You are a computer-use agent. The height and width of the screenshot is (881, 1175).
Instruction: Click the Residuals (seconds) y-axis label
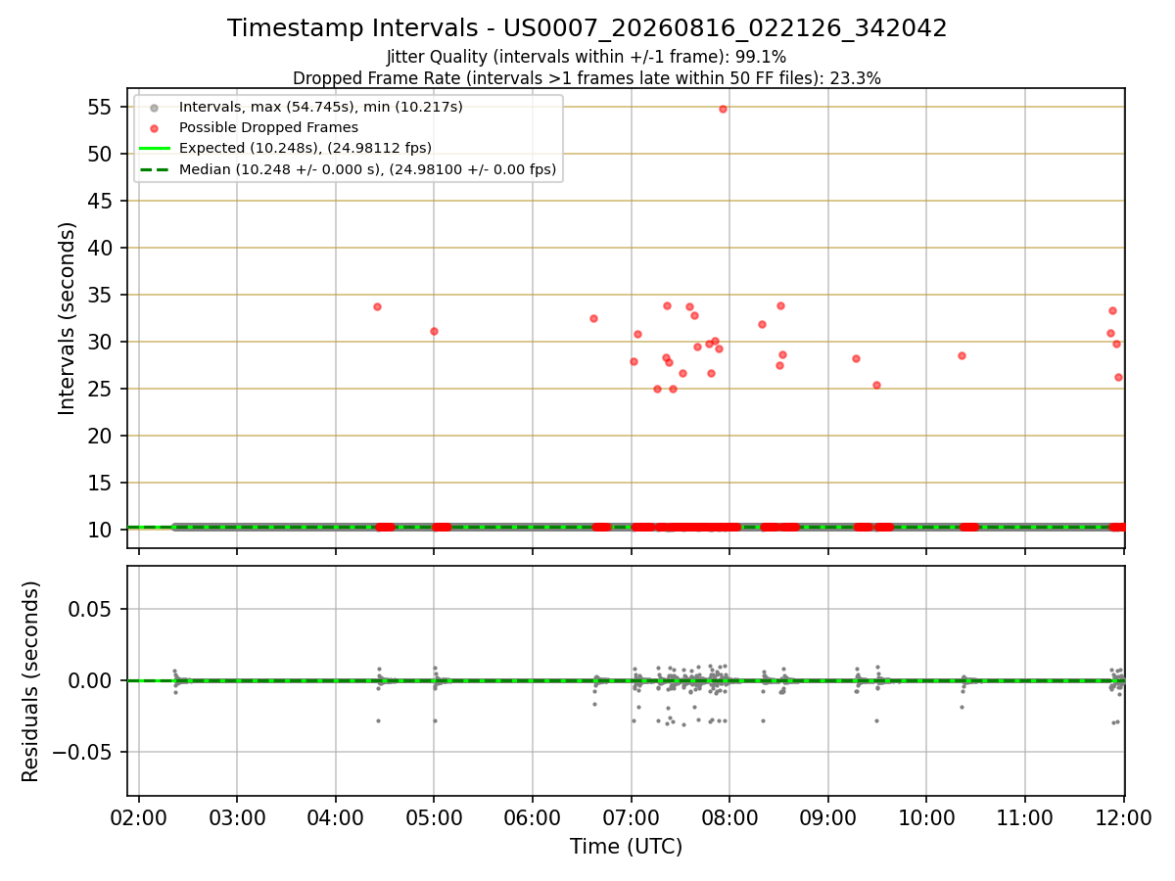[31, 681]
